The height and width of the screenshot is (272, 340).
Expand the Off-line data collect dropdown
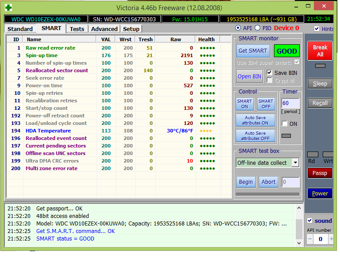295,163
